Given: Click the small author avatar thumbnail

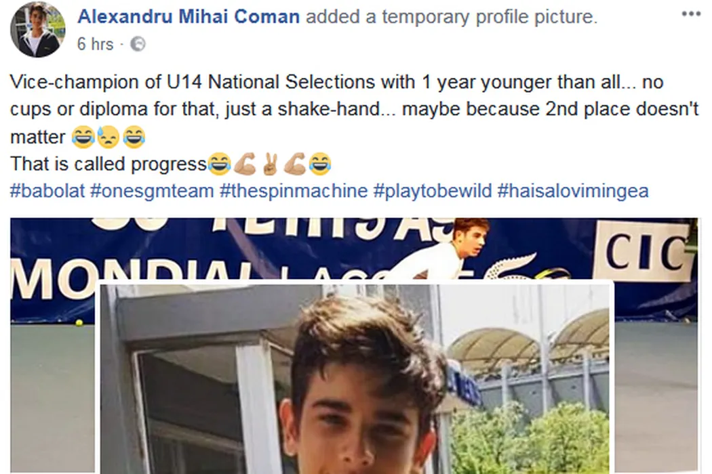Looking at the screenshot, I should click(x=39, y=29).
